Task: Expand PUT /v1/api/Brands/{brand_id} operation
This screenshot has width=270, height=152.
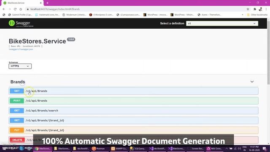Action: click(134, 130)
